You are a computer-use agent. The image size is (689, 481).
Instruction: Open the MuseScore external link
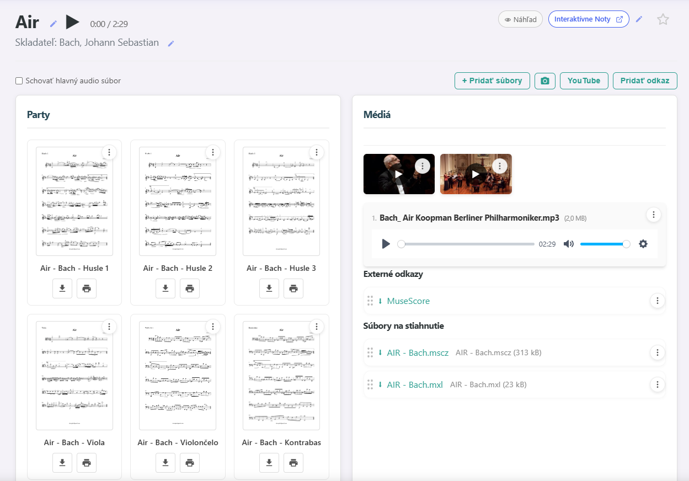tap(408, 301)
